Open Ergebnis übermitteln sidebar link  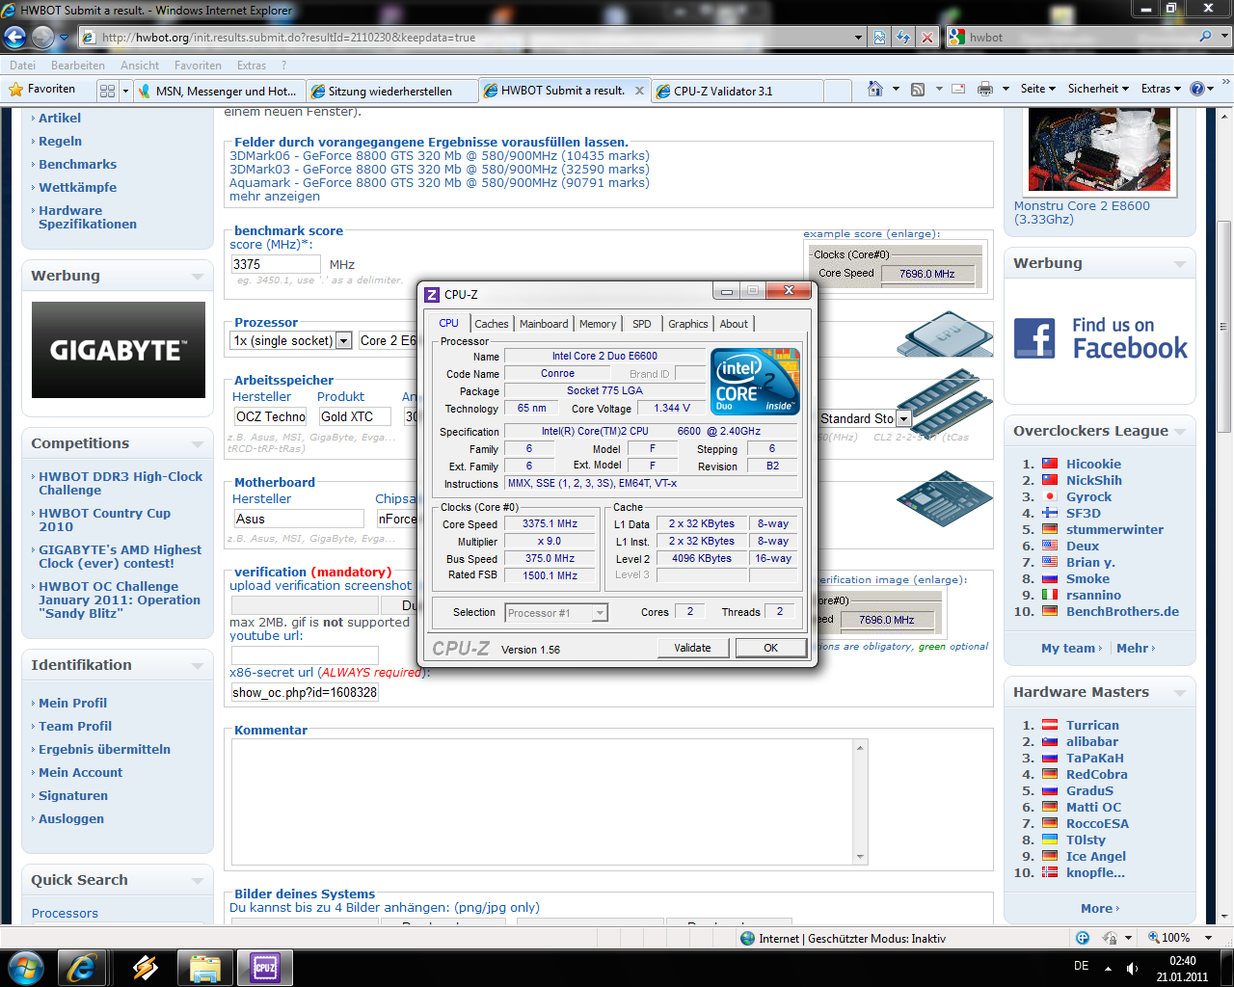104,749
